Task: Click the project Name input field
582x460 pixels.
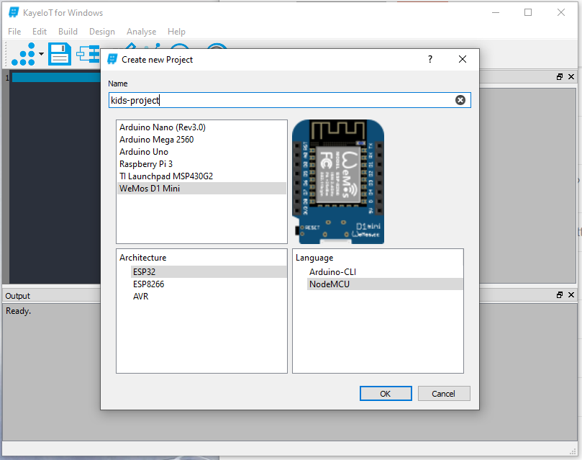Action: point(289,100)
